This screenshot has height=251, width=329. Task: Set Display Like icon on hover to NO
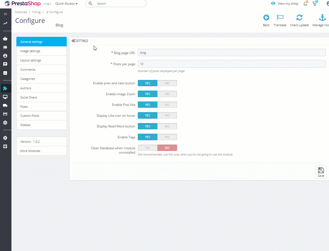(x=167, y=115)
